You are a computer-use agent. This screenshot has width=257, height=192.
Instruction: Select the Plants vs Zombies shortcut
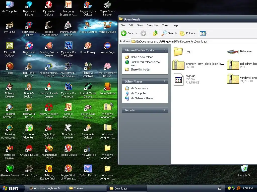pos(88,70)
